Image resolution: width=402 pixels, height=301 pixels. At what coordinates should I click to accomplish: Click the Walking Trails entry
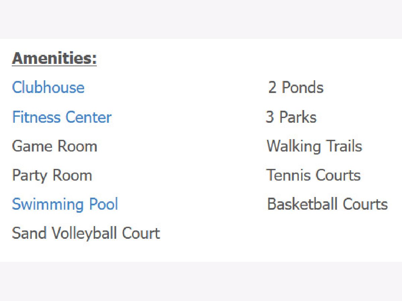[x=314, y=146]
